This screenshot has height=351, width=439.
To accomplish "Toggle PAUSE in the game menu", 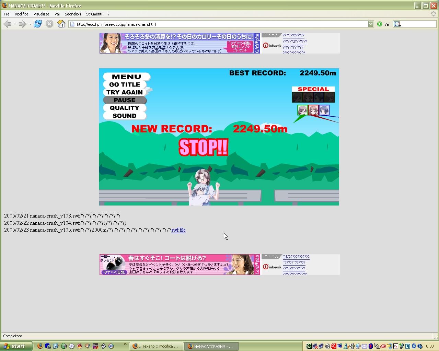I will (125, 100).
